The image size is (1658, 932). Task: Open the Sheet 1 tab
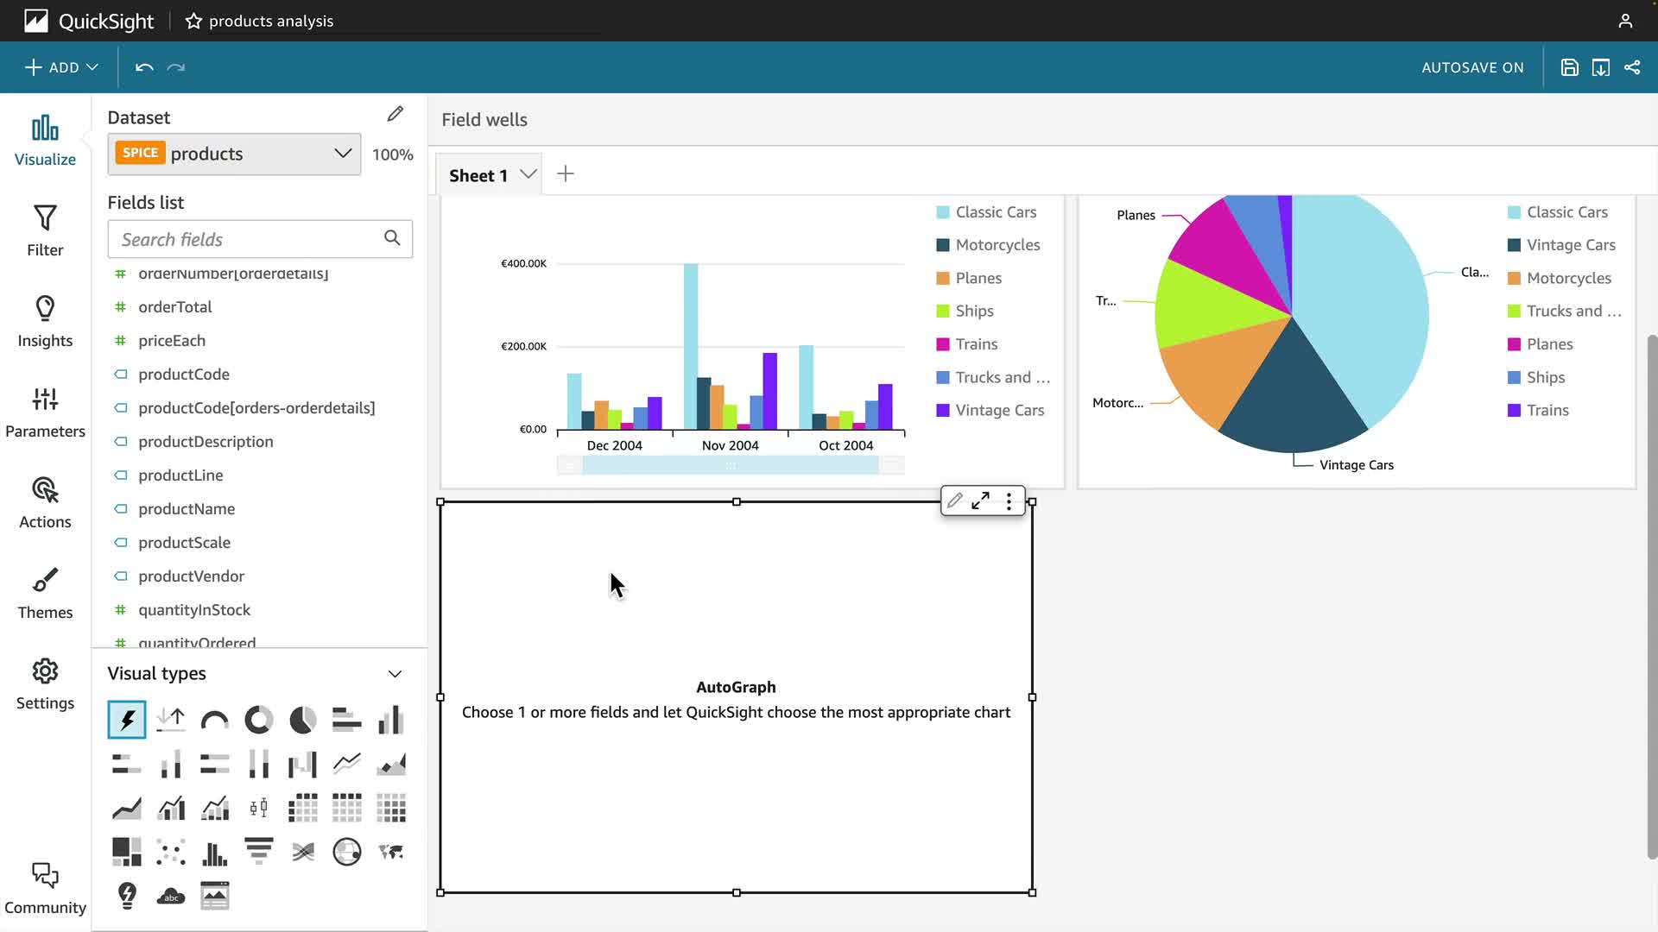tap(478, 175)
